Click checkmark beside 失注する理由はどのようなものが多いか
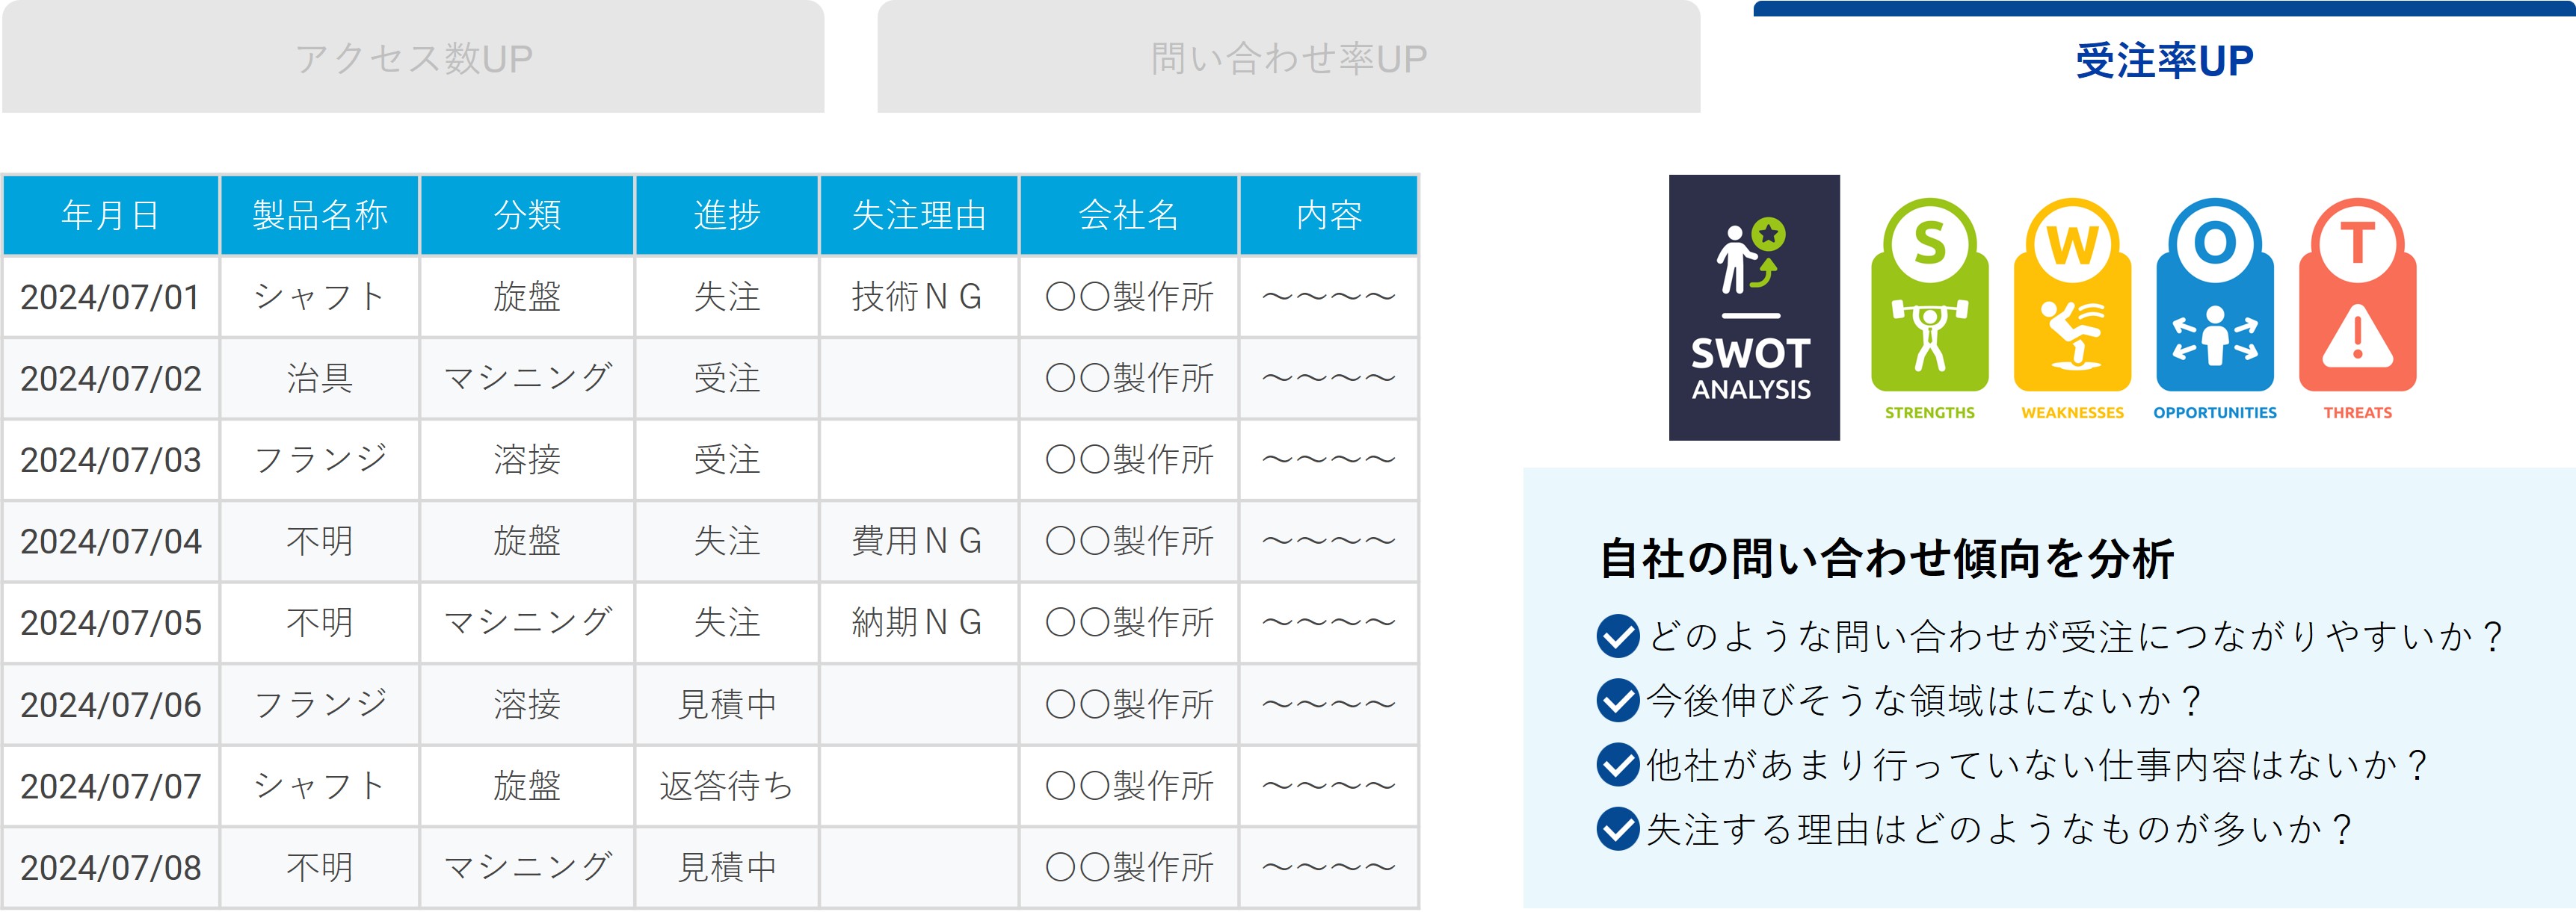This screenshot has width=2576, height=912. 1617,829
